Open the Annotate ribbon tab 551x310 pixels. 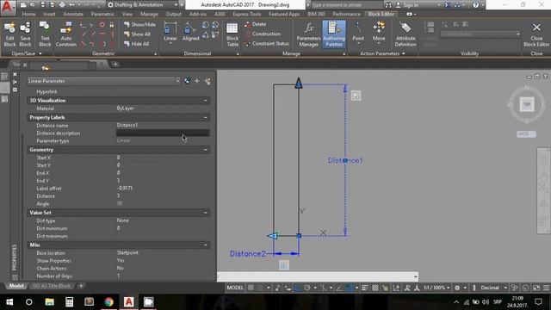(x=73, y=14)
